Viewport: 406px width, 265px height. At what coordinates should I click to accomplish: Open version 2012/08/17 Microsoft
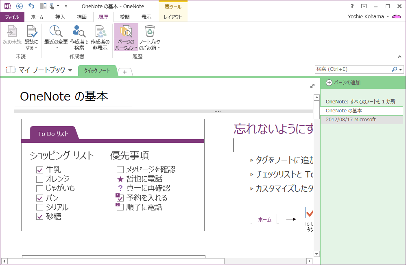point(362,120)
